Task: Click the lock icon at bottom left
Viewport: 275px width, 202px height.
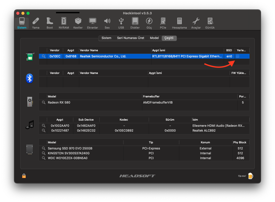Action: (x=24, y=176)
